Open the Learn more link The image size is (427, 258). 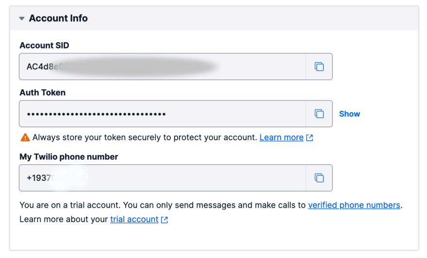[x=281, y=137]
